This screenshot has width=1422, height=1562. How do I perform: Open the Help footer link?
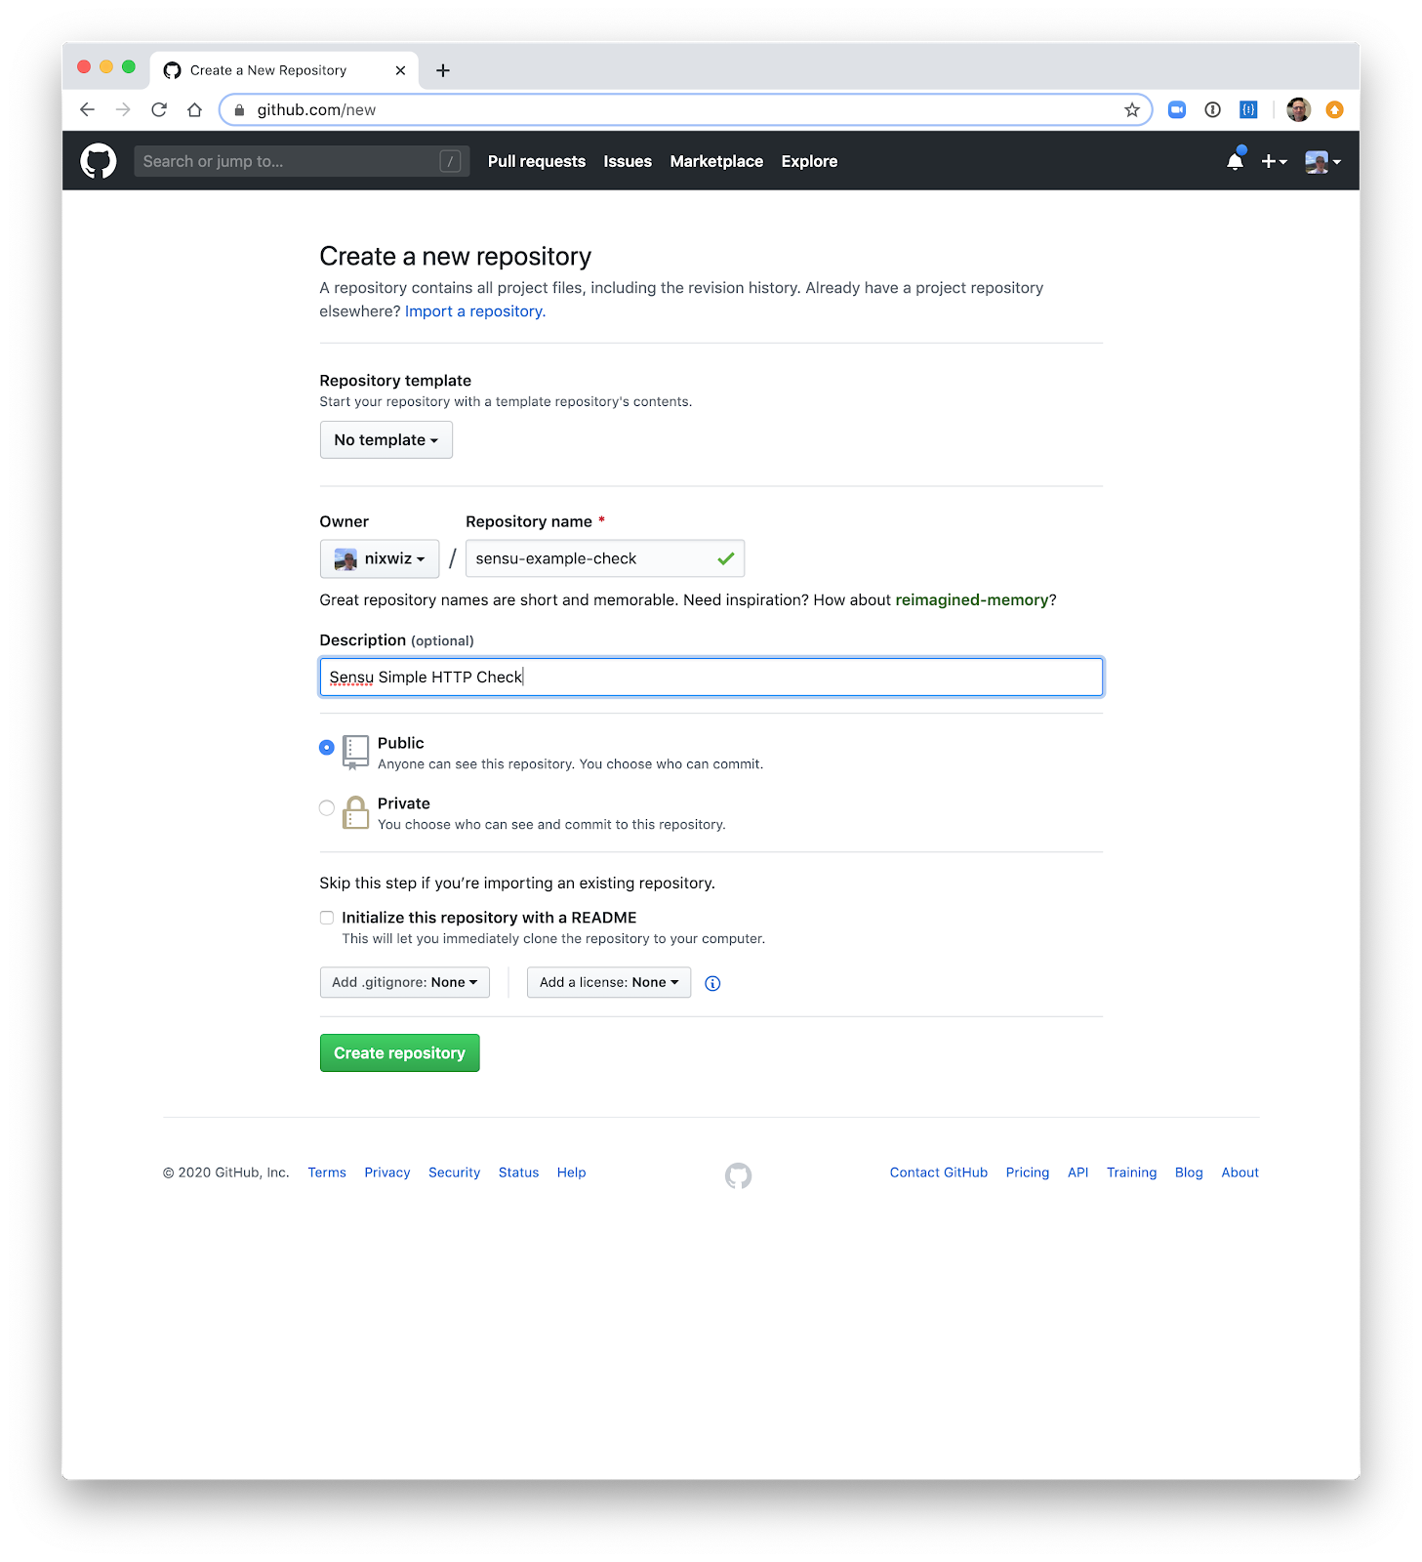point(572,1172)
